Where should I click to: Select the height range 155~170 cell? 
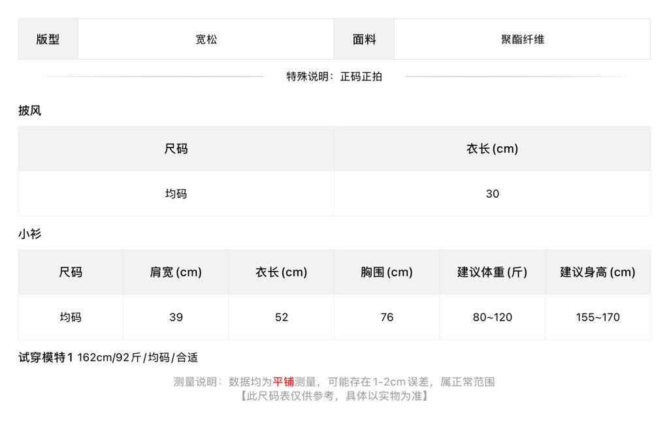[598, 317]
